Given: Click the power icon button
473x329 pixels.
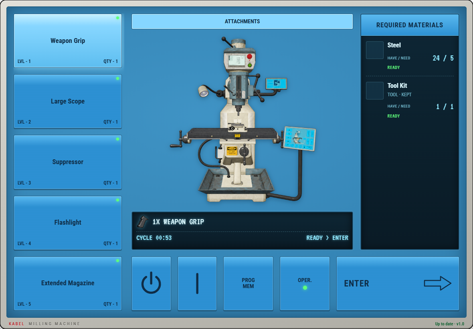Looking at the screenshot, I should 151,283.
